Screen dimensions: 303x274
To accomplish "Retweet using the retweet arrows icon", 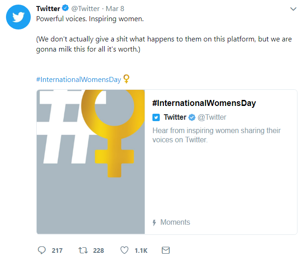I will [83, 250].
